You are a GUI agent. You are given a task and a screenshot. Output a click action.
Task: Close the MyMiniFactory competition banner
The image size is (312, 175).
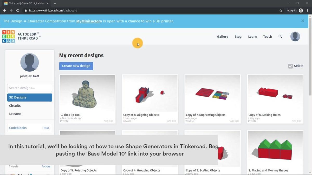(x=303, y=21)
